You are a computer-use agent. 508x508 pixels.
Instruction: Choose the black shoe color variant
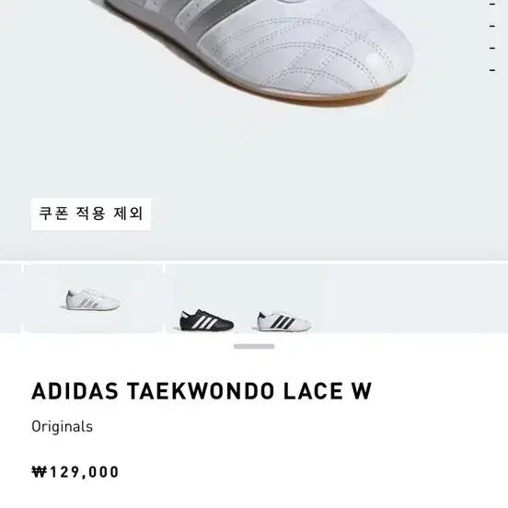pyautogui.click(x=207, y=320)
